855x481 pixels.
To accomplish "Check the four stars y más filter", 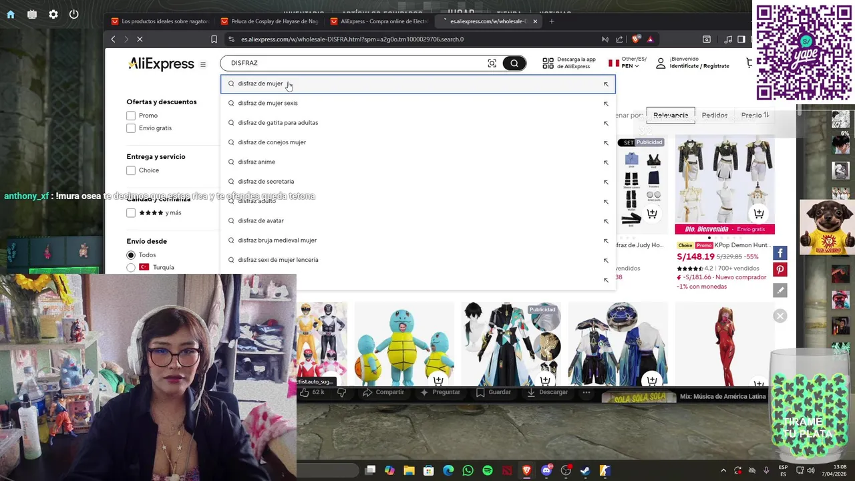I will (131, 212).
